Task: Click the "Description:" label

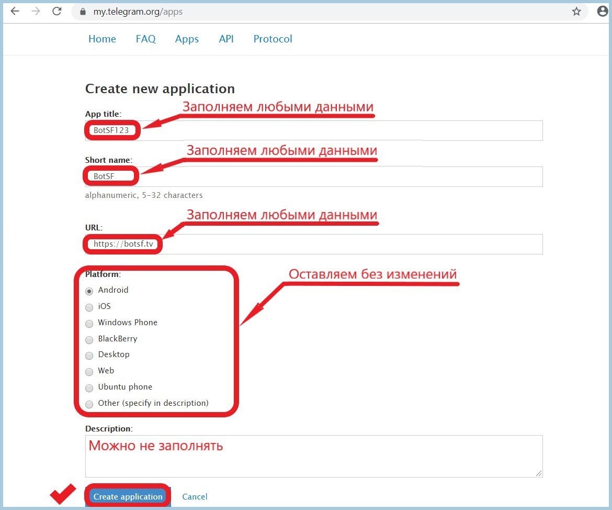Action: (x=109, y=429)
